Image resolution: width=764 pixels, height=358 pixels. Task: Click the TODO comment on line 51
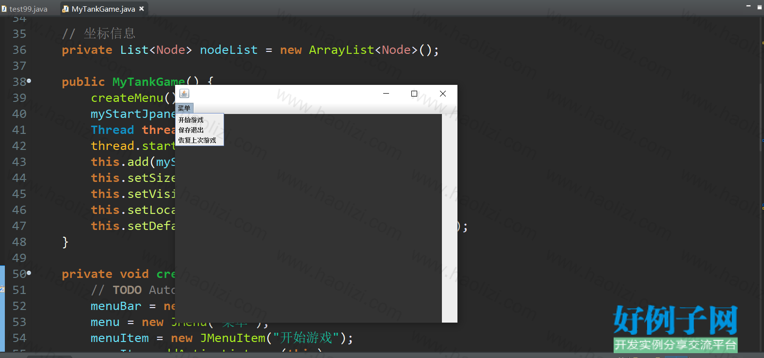(x=127, y=290)
